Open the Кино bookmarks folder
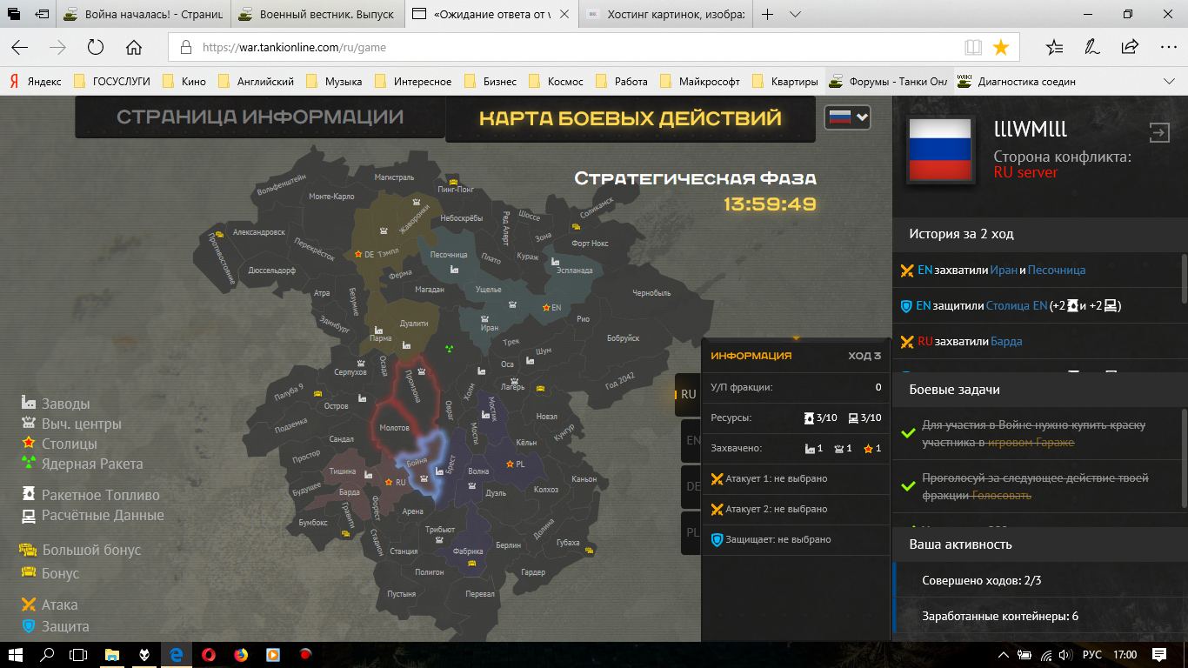 click(184, 82)
